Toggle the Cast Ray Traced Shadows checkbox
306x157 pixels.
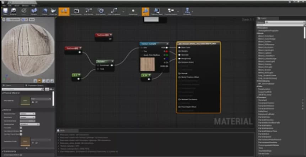[x=21, y=134]
